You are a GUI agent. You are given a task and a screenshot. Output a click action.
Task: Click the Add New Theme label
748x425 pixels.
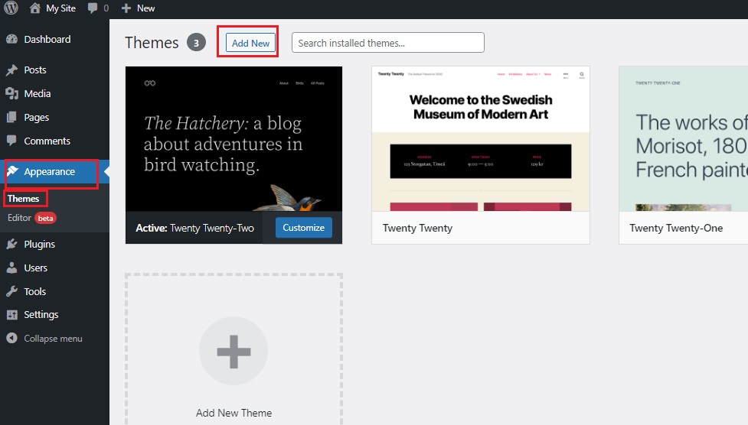coord(234,413)
